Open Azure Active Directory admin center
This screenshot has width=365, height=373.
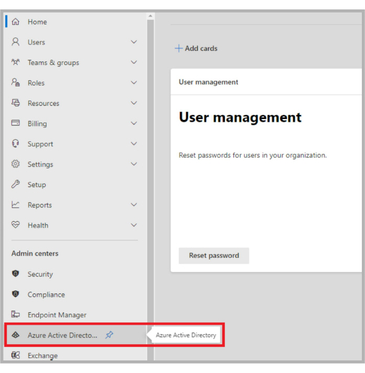point(75,335)
